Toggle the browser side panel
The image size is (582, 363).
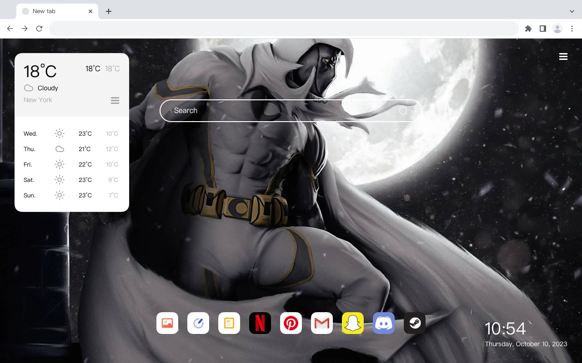point(543,29)
